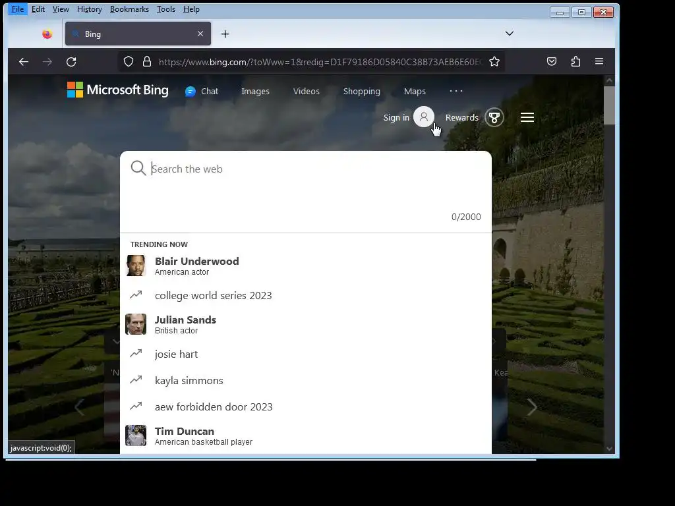Screen dimensions: 675x506
Task: Open the Tools menu
Action: (x=165, y=9)
